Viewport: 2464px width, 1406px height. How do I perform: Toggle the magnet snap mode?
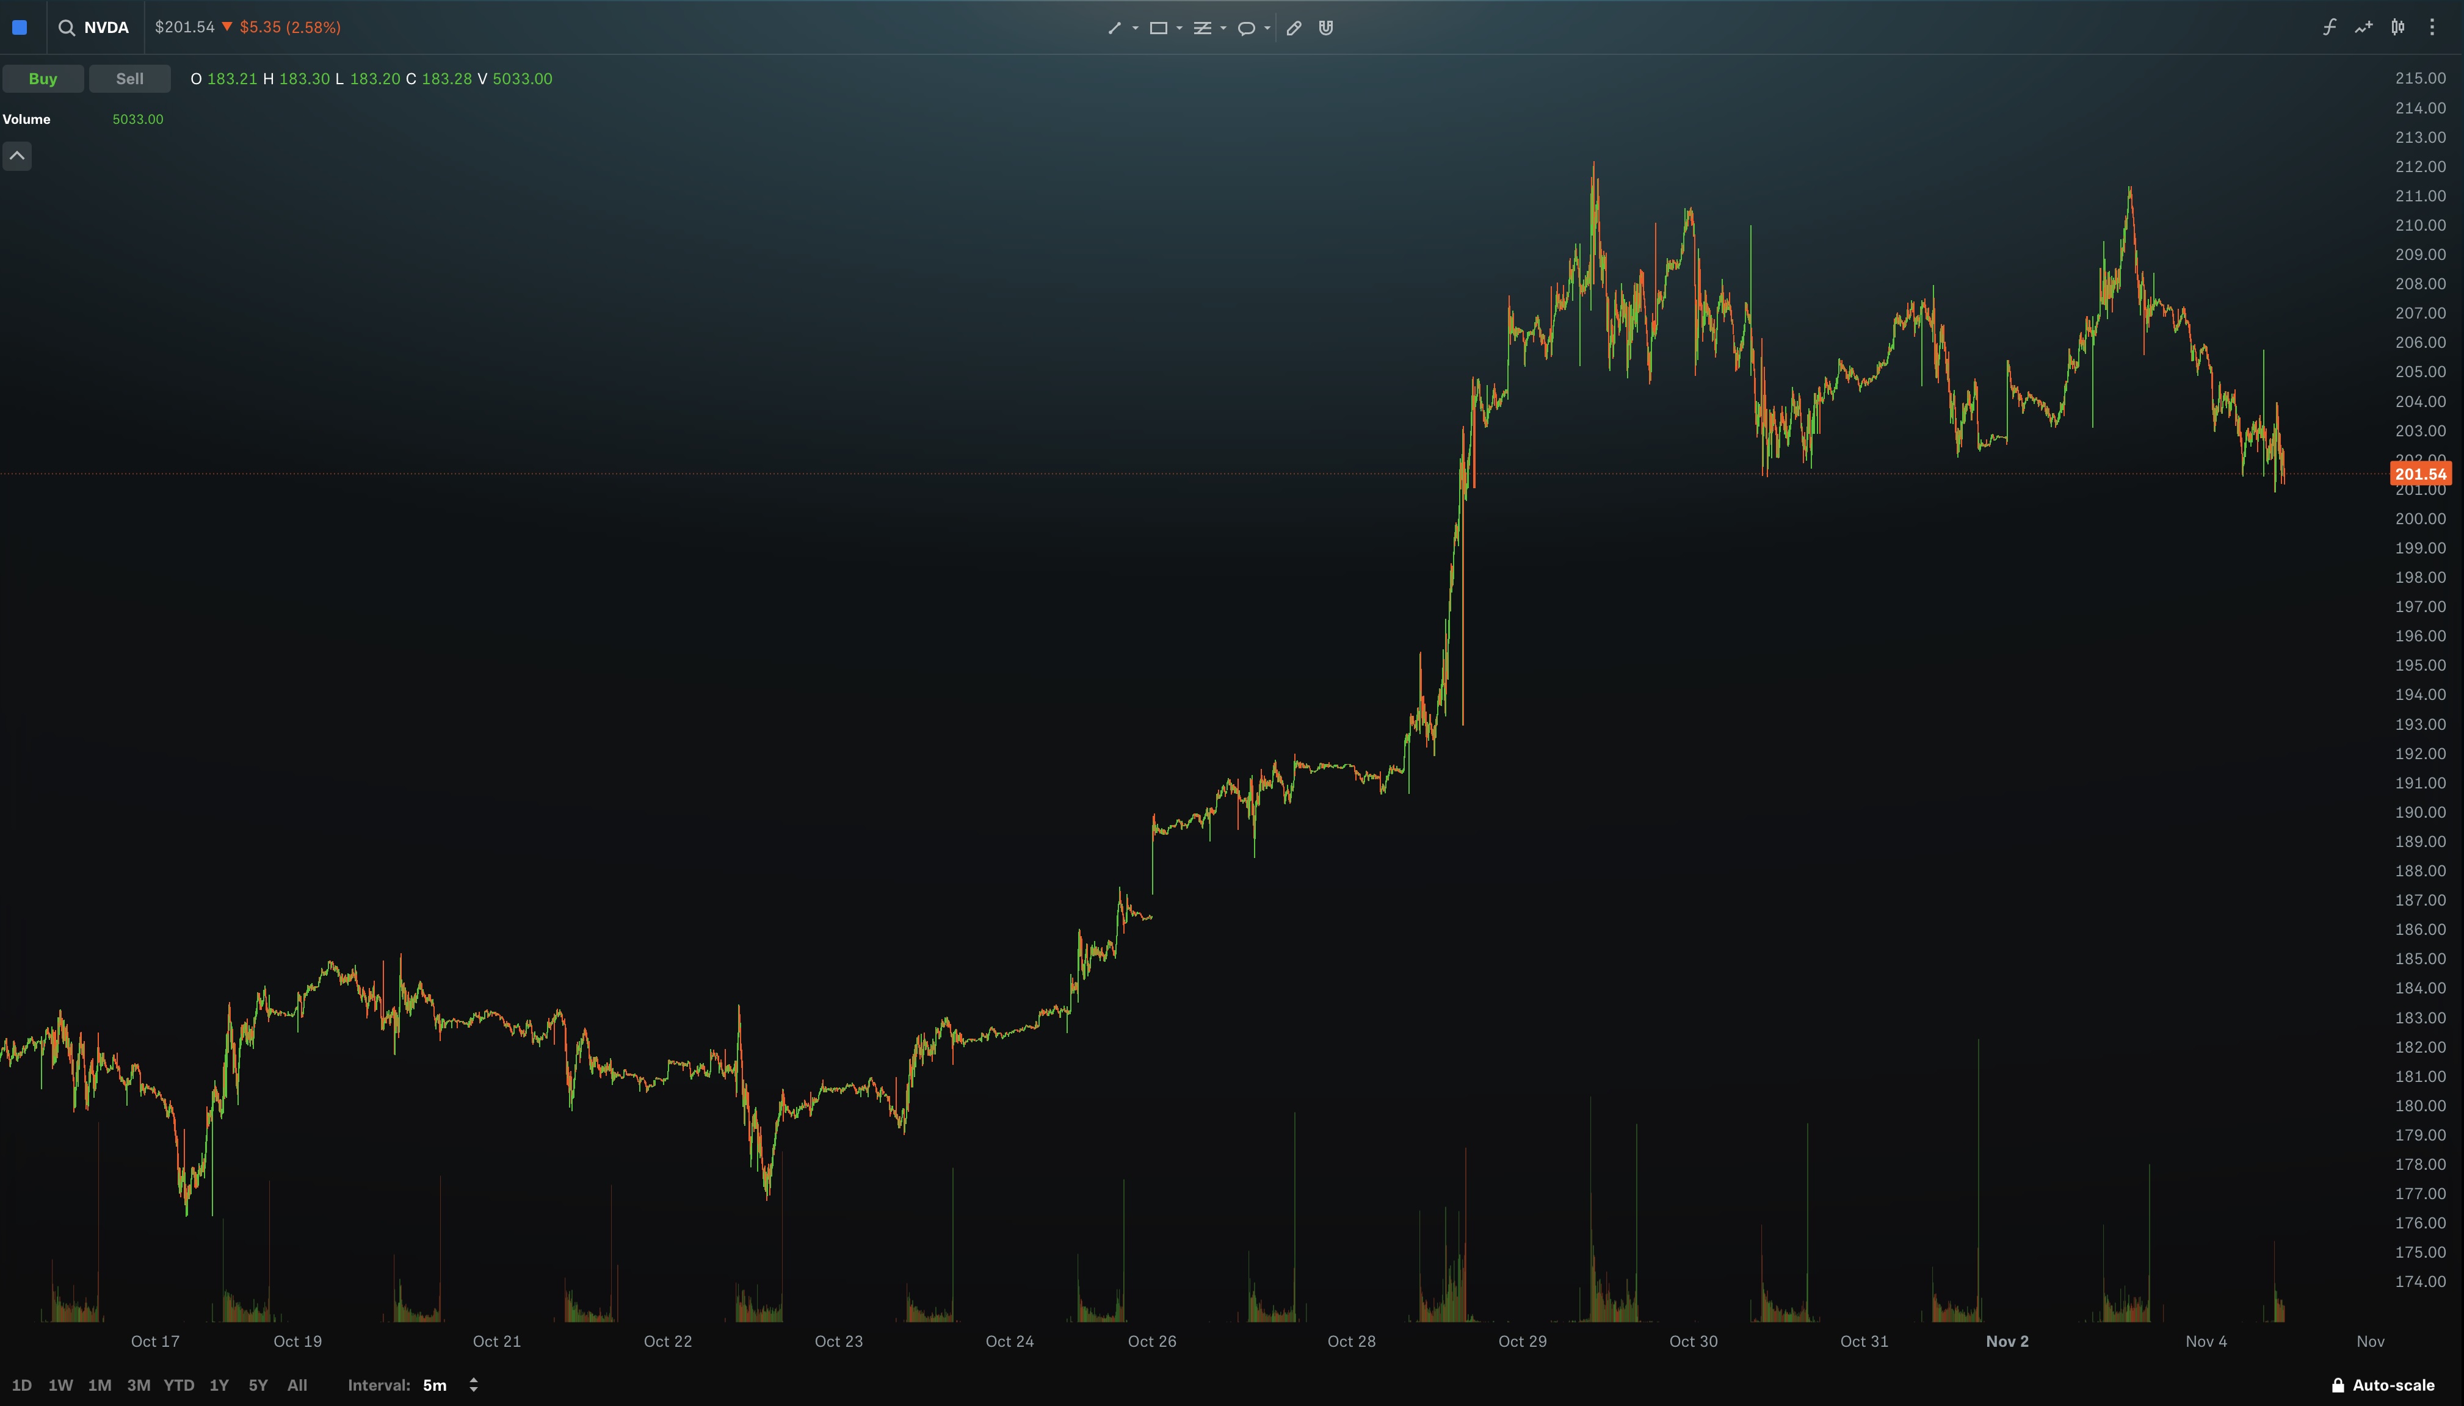click(1326, 28)
